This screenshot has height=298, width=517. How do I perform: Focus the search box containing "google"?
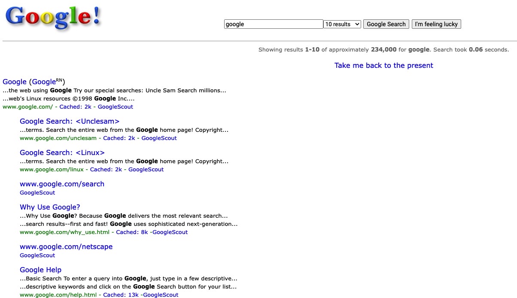[274, 24]
